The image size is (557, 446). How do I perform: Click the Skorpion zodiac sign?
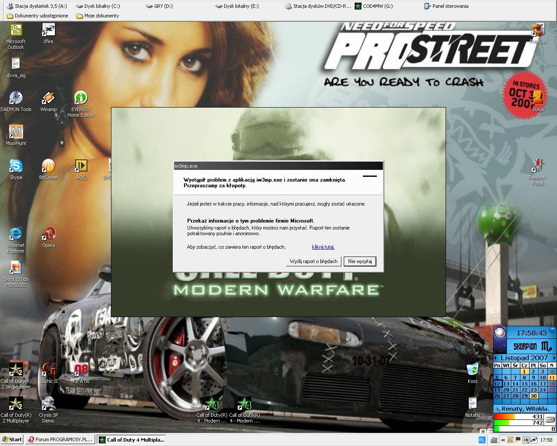(x=532, y=347)
